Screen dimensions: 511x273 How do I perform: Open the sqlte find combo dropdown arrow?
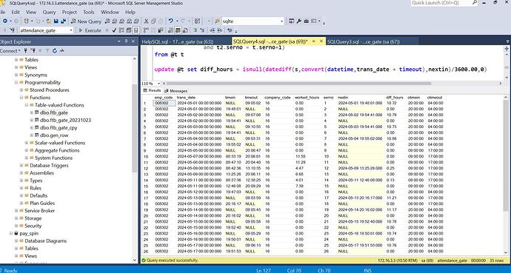(282, 21)
